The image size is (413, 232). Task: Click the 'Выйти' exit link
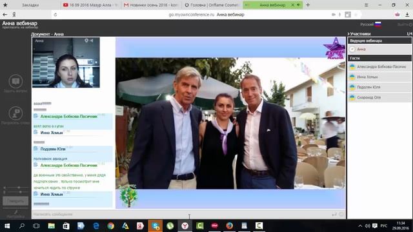(405, 24)
